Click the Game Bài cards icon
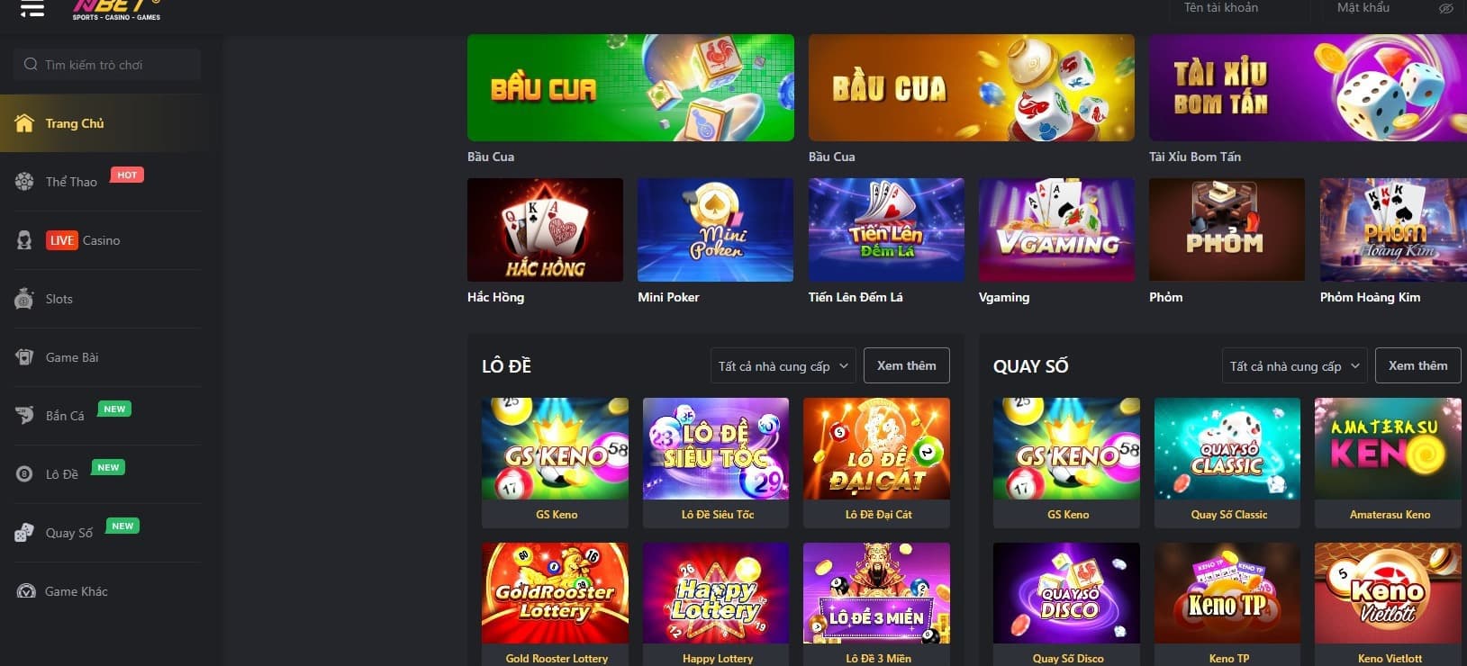This screenshot has width=1467, height=666. tap(24, 357)
